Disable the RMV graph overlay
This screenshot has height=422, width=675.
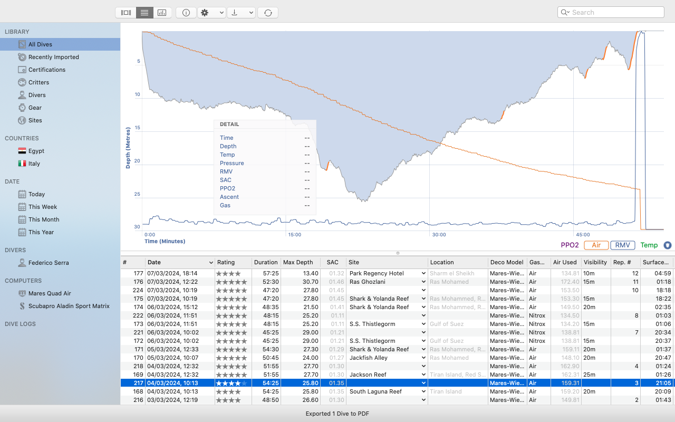tap(622, 245)
